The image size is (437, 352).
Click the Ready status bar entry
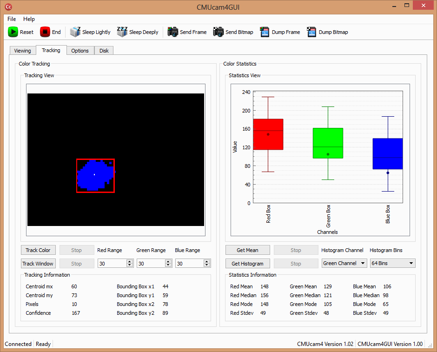click(x=43, y=344)
